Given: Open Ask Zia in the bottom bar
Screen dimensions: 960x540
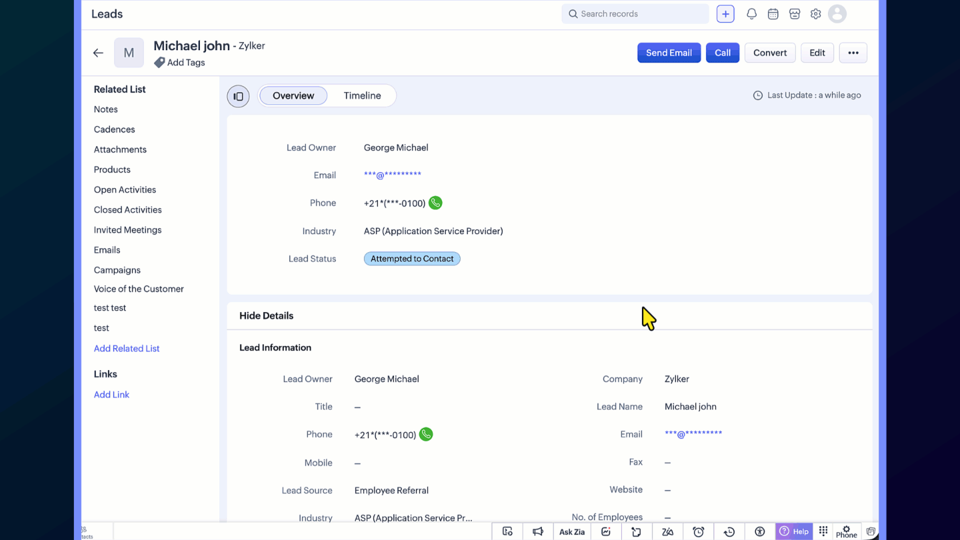Looking at the screenshot, I should coord(572,531).
